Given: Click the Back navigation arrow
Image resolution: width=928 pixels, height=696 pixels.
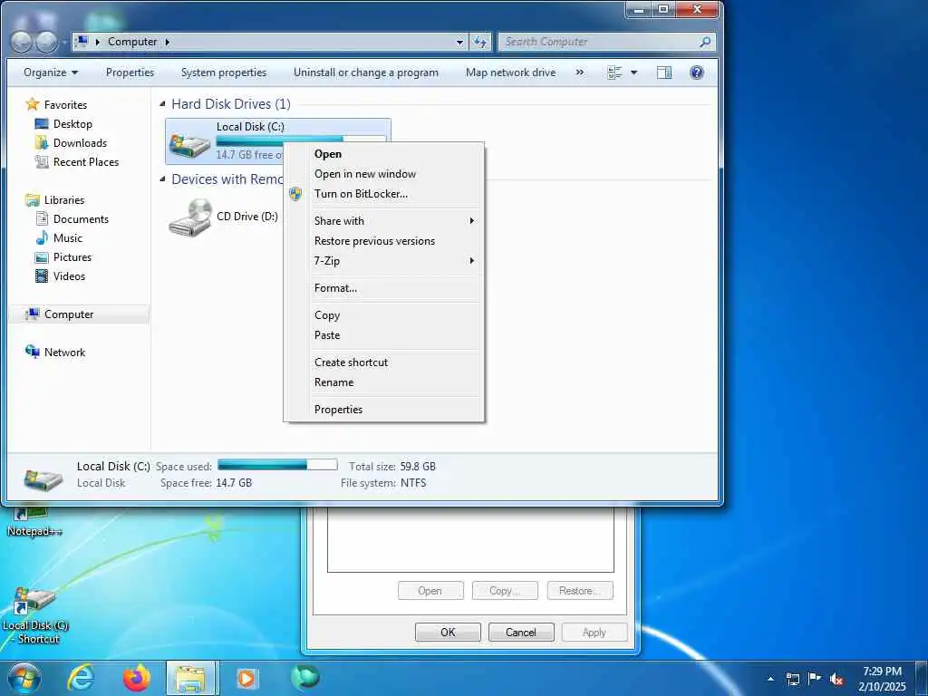Looking at the screenshot, I should [22, 42].
